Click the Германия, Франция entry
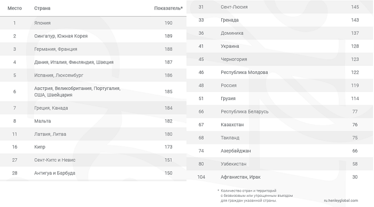374x207 pixels. (56, 49)
